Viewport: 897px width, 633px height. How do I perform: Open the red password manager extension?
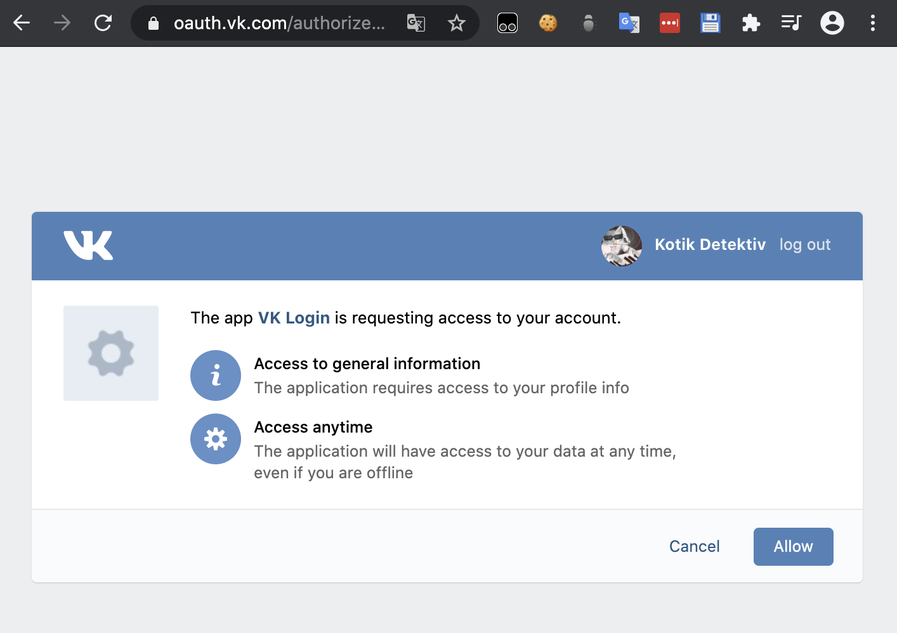670,23
